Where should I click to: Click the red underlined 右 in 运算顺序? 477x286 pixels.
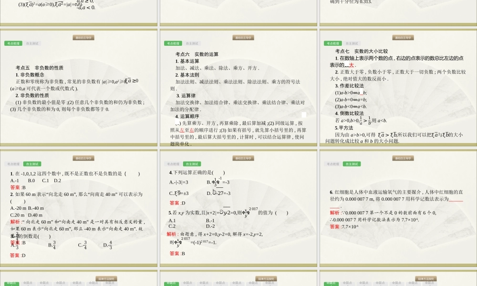coord(192,130)
